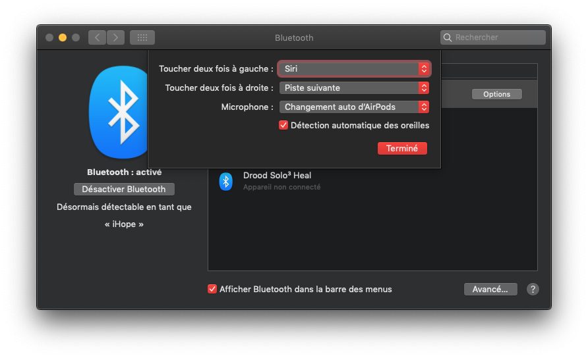The width and height of the screenshot is (588, 358).
Task: Click the Bluetooth window title
Action: click(294, 38)
